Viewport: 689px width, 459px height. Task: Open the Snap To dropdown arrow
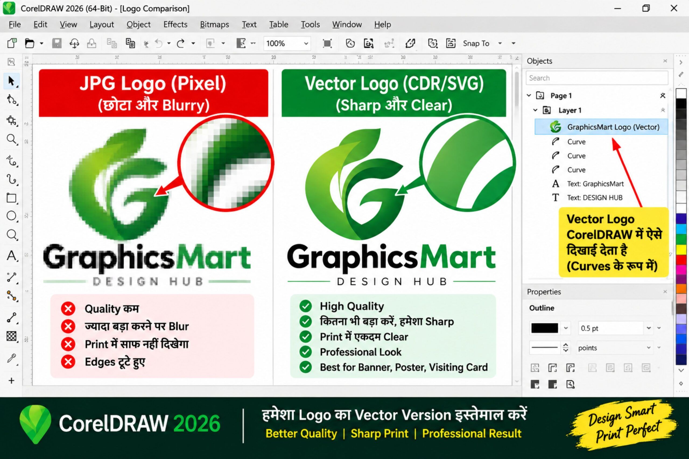coord(500,43)
